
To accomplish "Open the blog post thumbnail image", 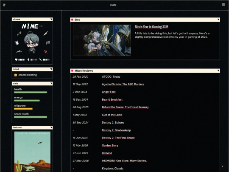I will [102, 40].
